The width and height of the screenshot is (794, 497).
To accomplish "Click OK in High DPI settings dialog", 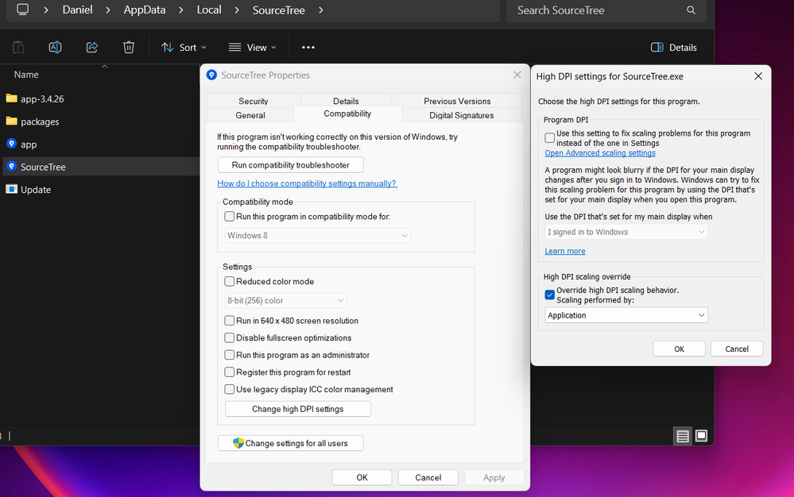I will pos(679,349).
